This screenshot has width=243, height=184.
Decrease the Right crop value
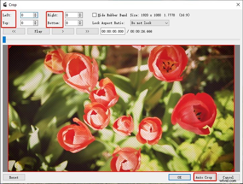click(80, 16)
